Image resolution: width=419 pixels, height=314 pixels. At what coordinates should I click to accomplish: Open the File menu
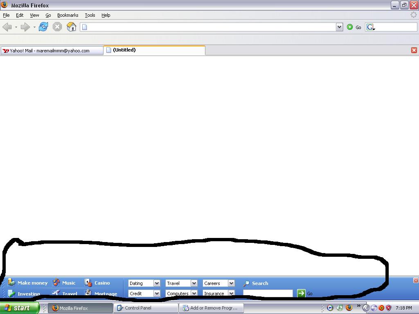pos(6,15)
